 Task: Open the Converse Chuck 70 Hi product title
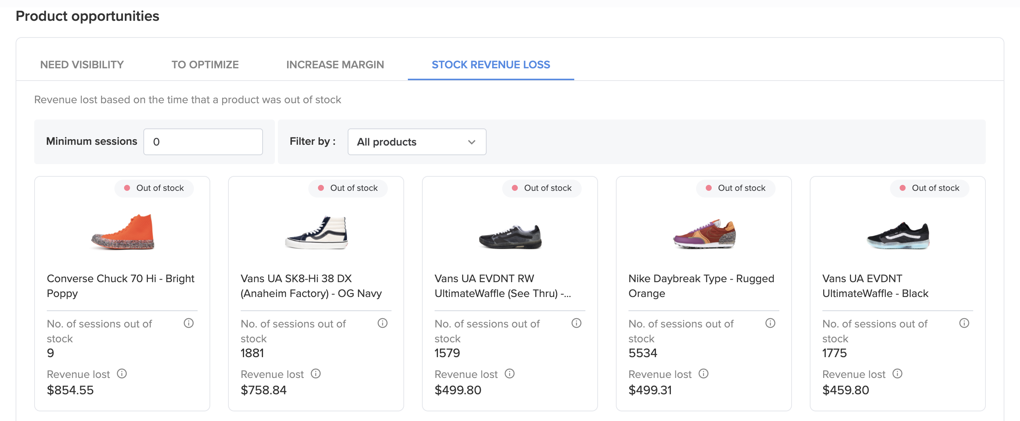(x=120, y=286)
